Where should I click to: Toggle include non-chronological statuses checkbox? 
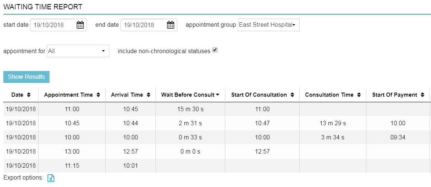coord(215,50)
